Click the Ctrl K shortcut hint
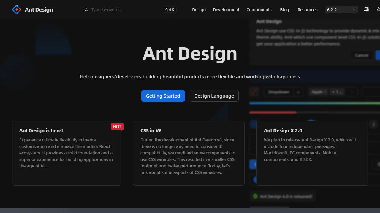 [170, 10]
